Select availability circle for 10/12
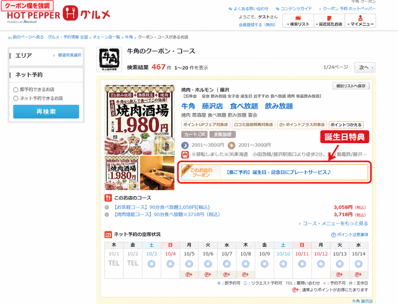Viewport: 398px width, 304px height. (x=321, y=264)
